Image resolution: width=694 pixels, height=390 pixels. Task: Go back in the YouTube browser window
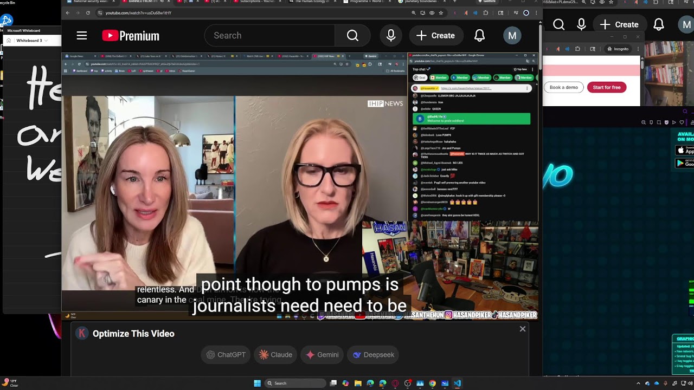[x=67, y=12]
